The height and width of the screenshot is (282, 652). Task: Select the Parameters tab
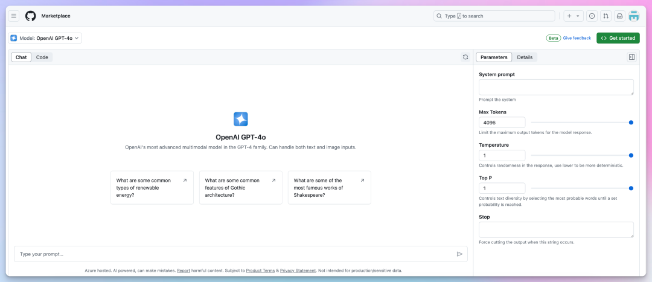494,57
